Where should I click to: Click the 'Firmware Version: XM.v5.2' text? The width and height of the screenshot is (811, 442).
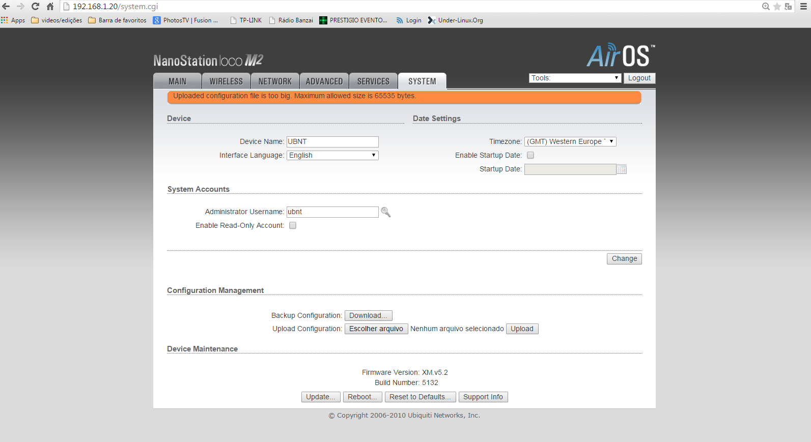(x=405, y=373)
